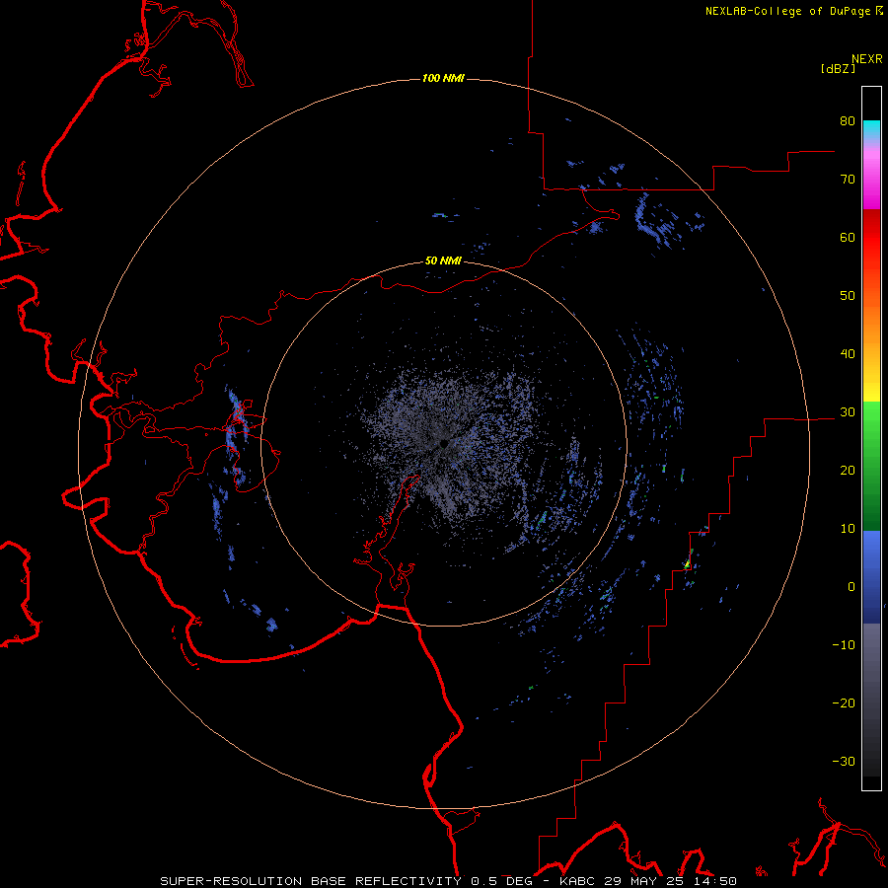Click the 20 value on the dBZ scale
The height and width of the screenshot is (888, 888).
[848, 471]
